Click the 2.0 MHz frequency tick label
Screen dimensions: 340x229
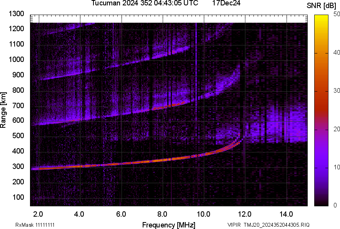pyautogui.click(x=38, y=214)
